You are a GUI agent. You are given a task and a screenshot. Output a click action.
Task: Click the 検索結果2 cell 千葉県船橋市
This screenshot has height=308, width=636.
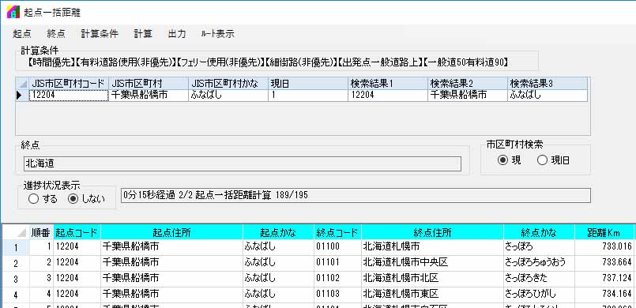pyautogui.click(x=467, y=96)
